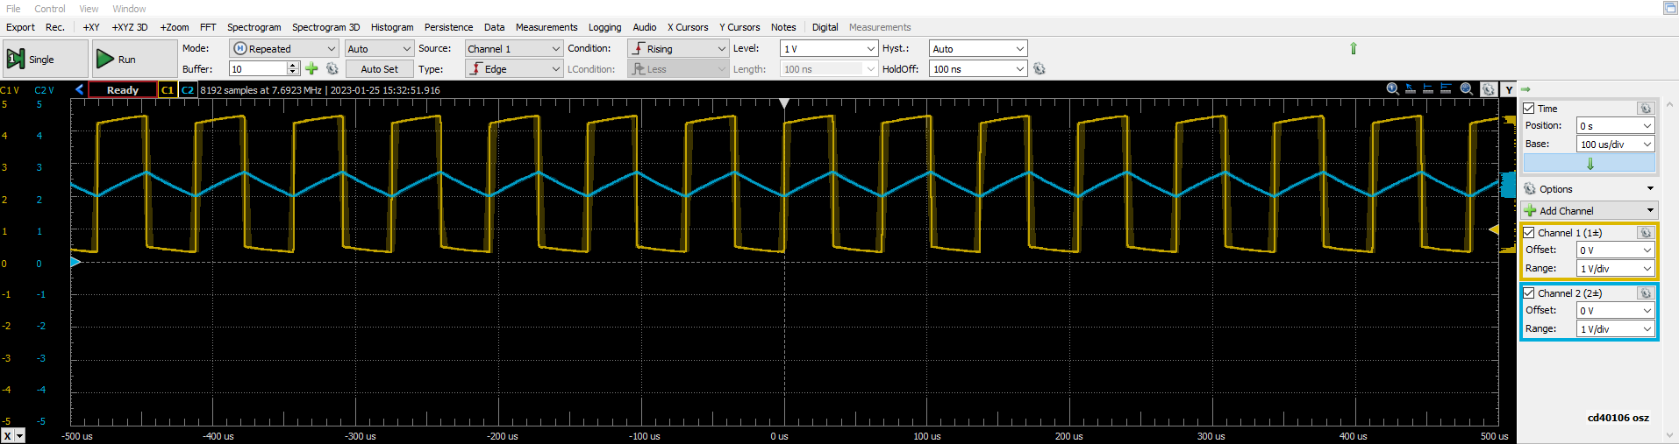This screenshot has width=1679, height=444.
Task: Open the Type dropdown showing Edge
Action: (513, 69)
